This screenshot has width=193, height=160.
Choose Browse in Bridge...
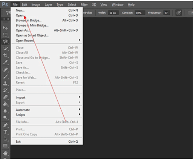(47, 20)
